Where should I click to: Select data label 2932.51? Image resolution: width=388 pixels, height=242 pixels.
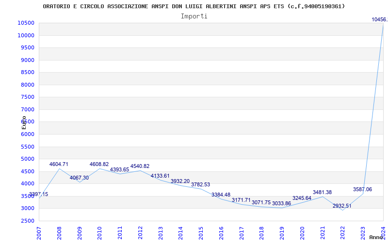(x=342, y=206)
